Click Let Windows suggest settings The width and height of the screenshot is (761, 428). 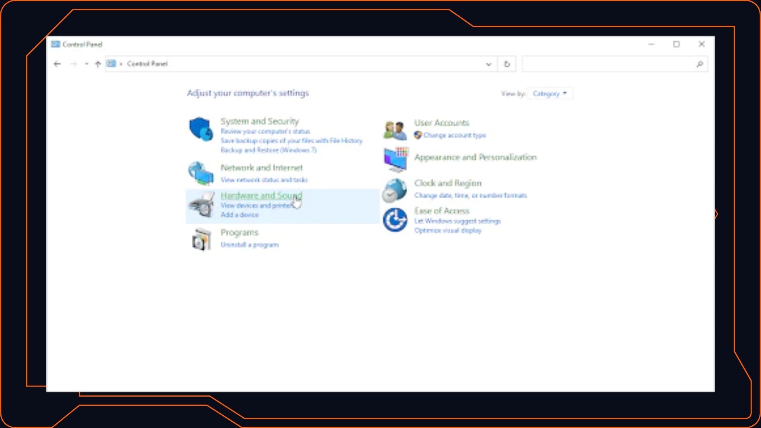point(457,221)
